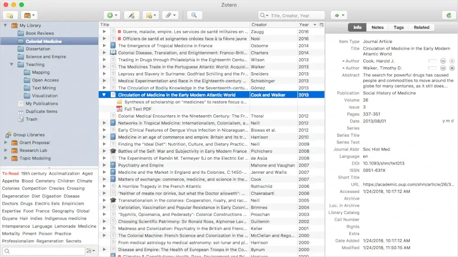Switch to the Related tab
458x257 pixels.
coord(421,27)
